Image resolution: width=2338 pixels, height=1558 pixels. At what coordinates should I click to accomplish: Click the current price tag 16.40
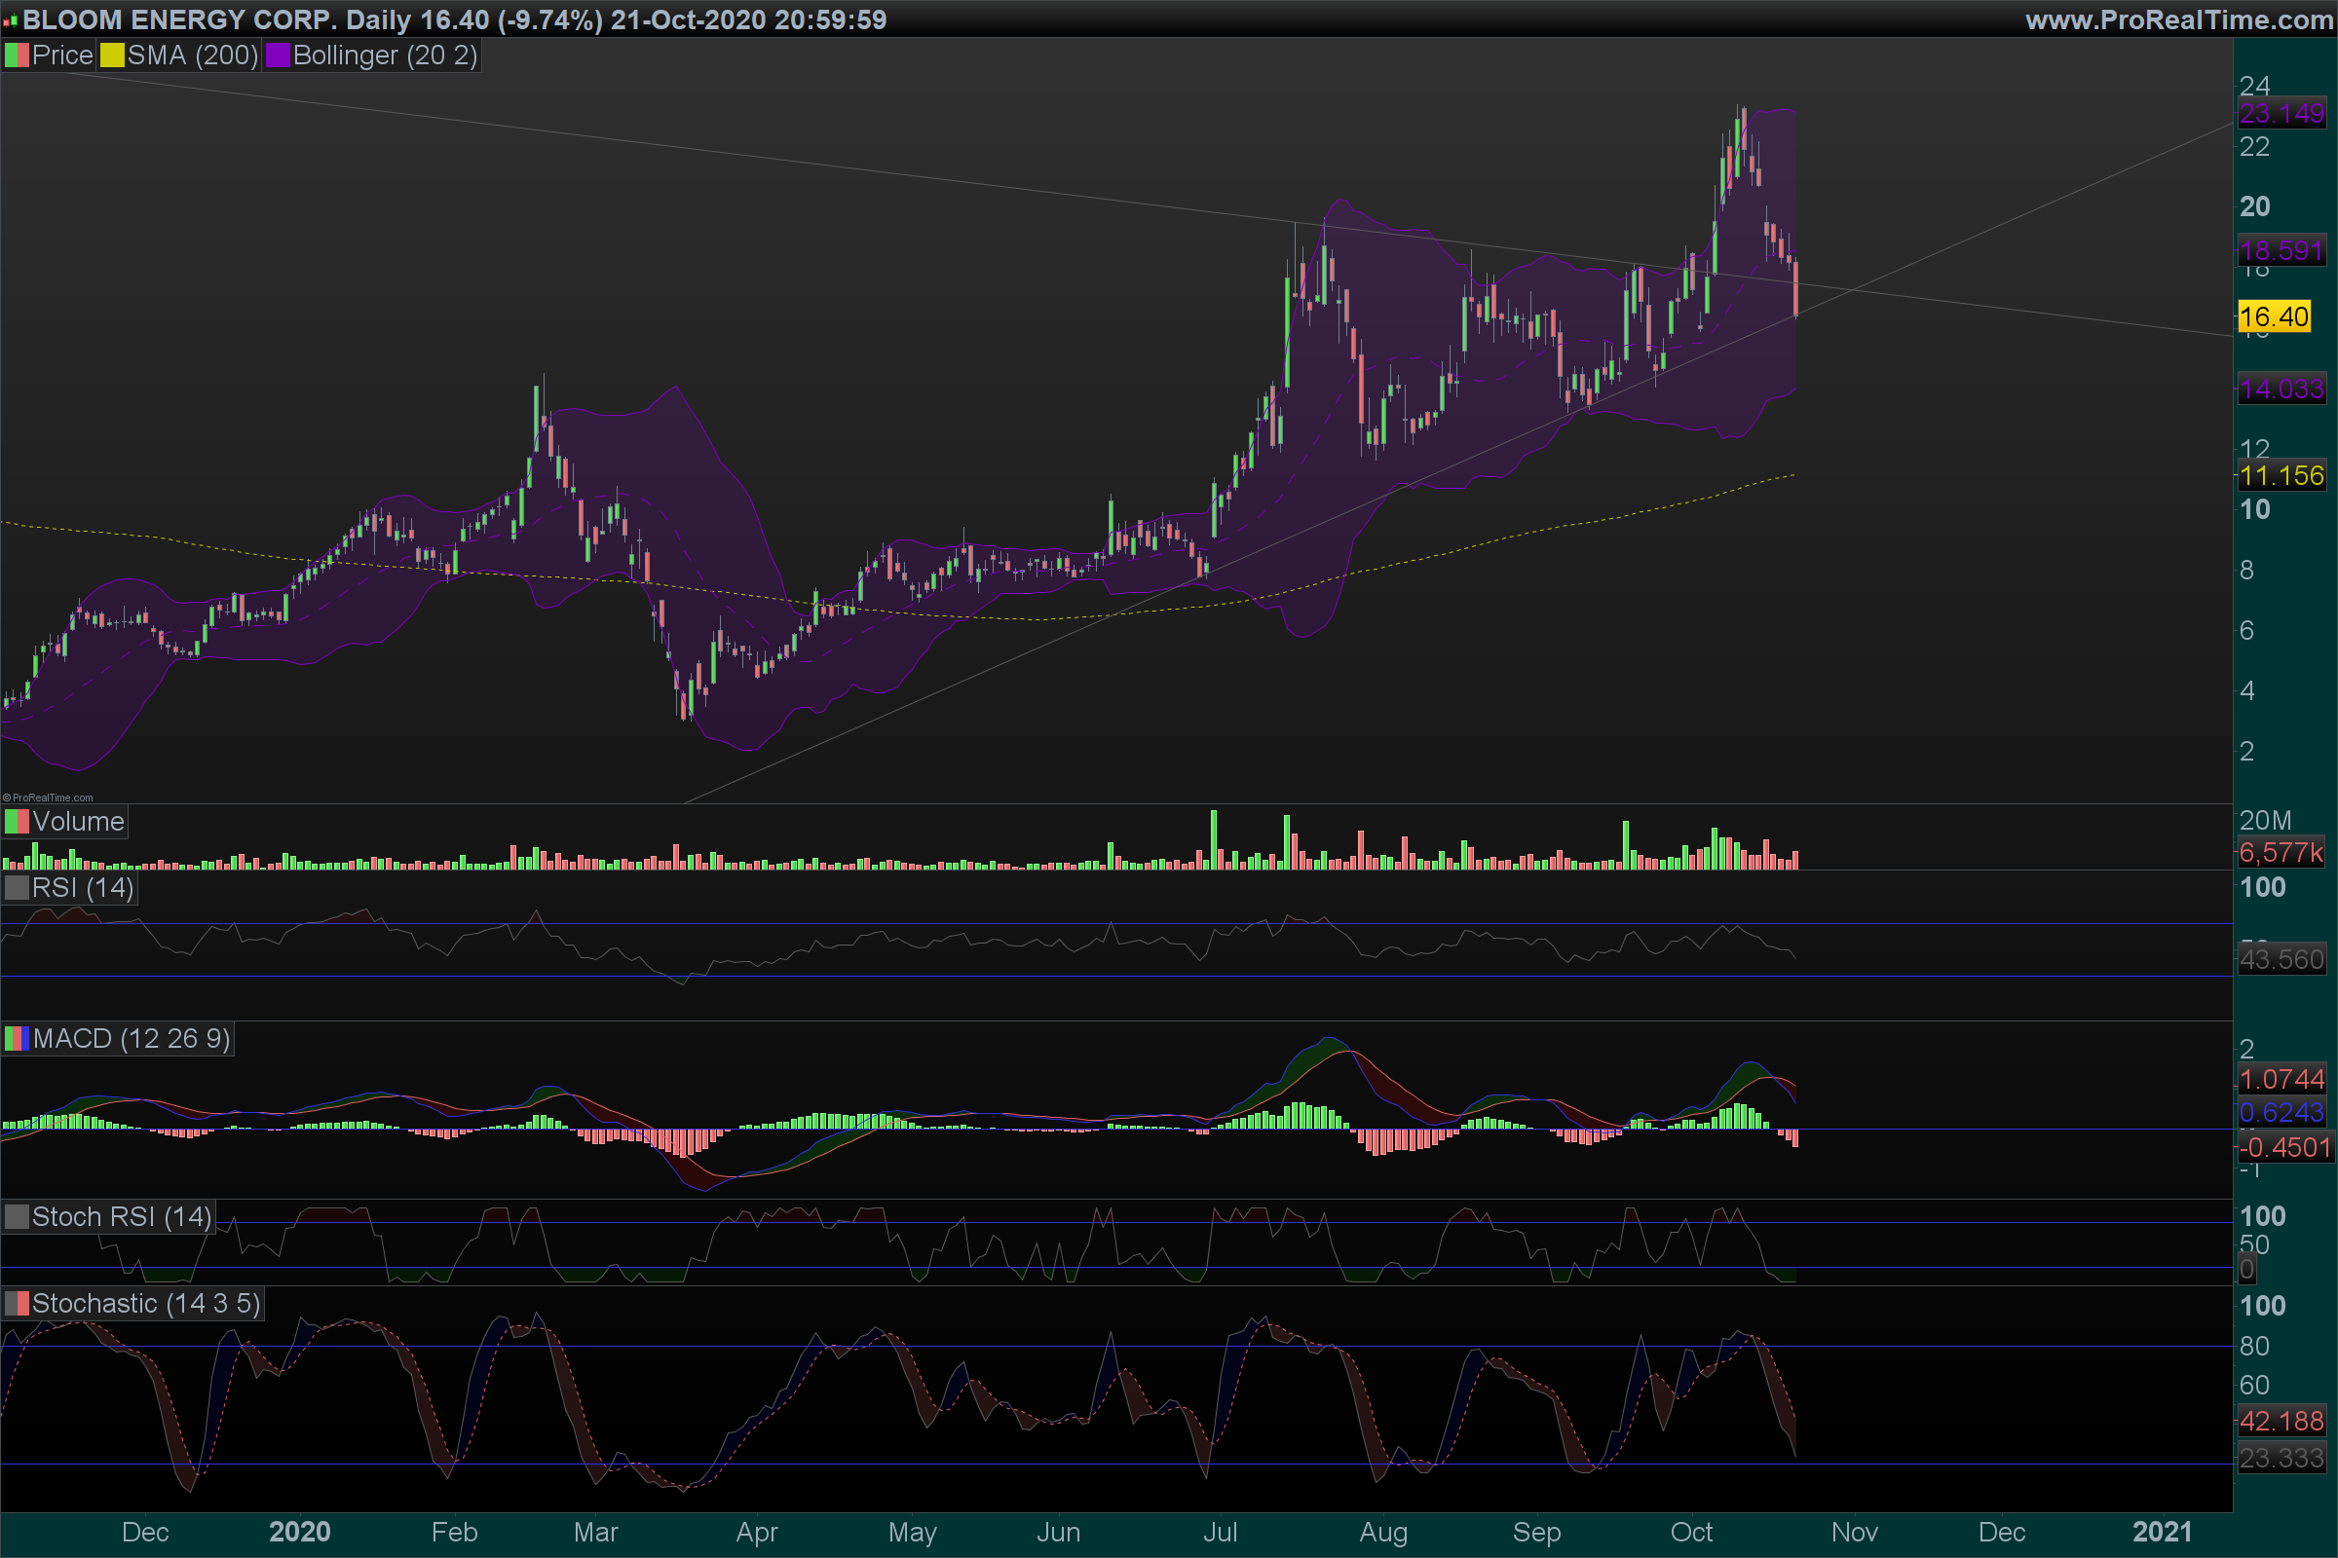pos(2274,317)
